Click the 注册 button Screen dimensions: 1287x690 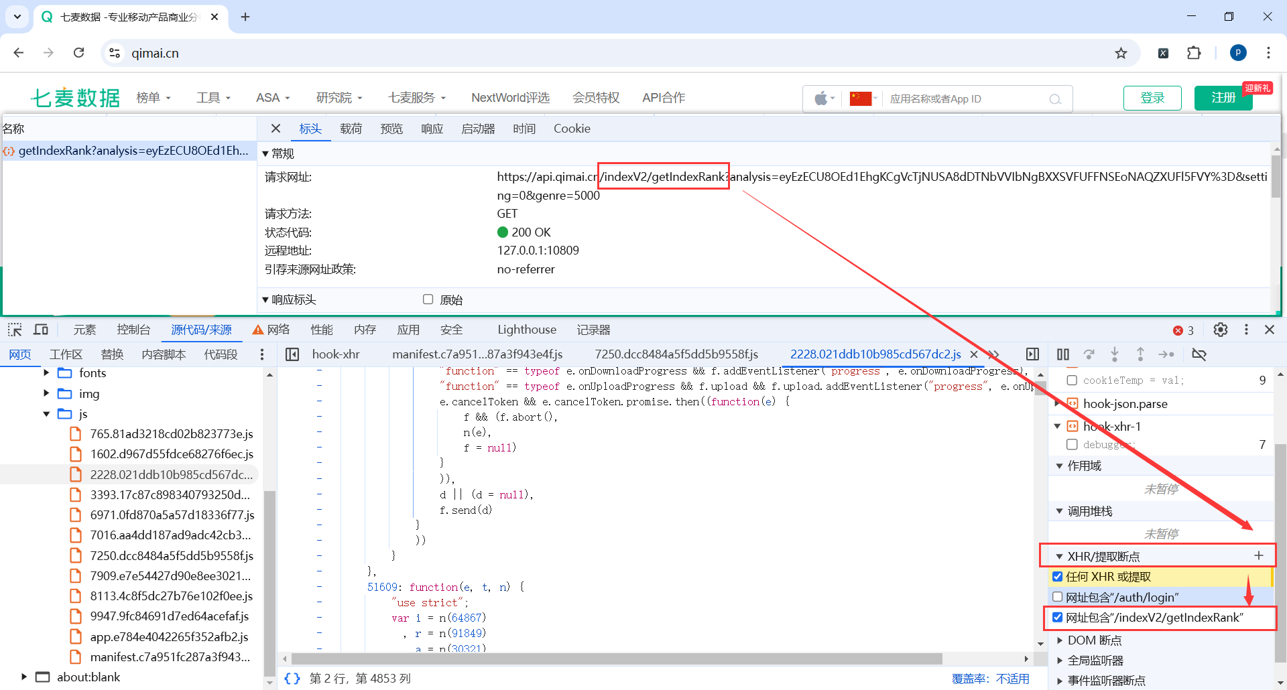tap(1223, 98)
